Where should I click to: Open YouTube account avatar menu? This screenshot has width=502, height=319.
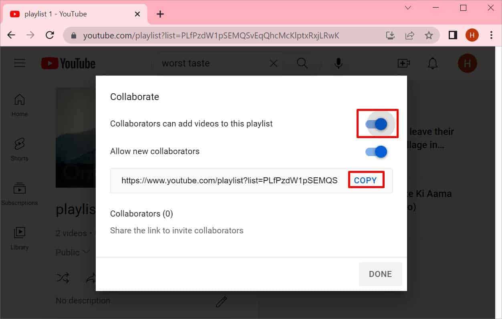(x=467, y=63)
